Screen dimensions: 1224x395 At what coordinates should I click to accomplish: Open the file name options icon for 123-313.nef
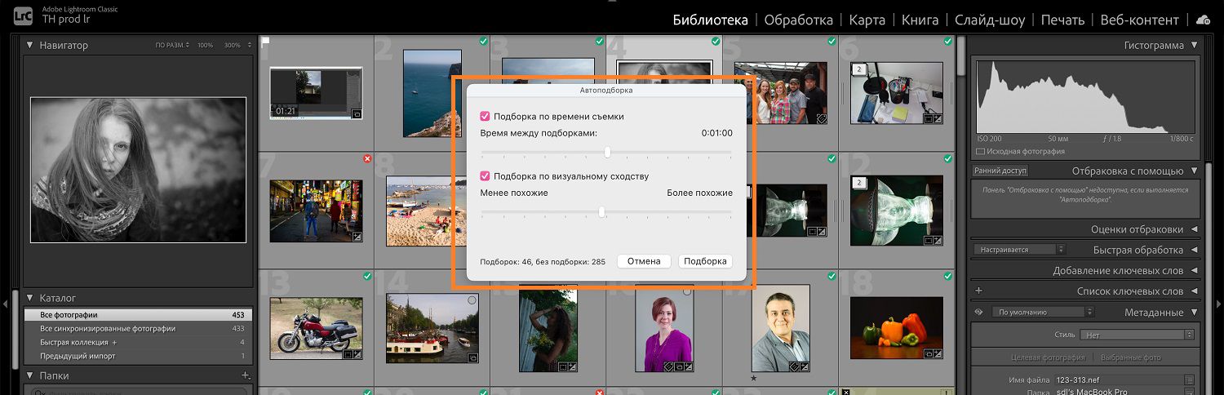1190,379
